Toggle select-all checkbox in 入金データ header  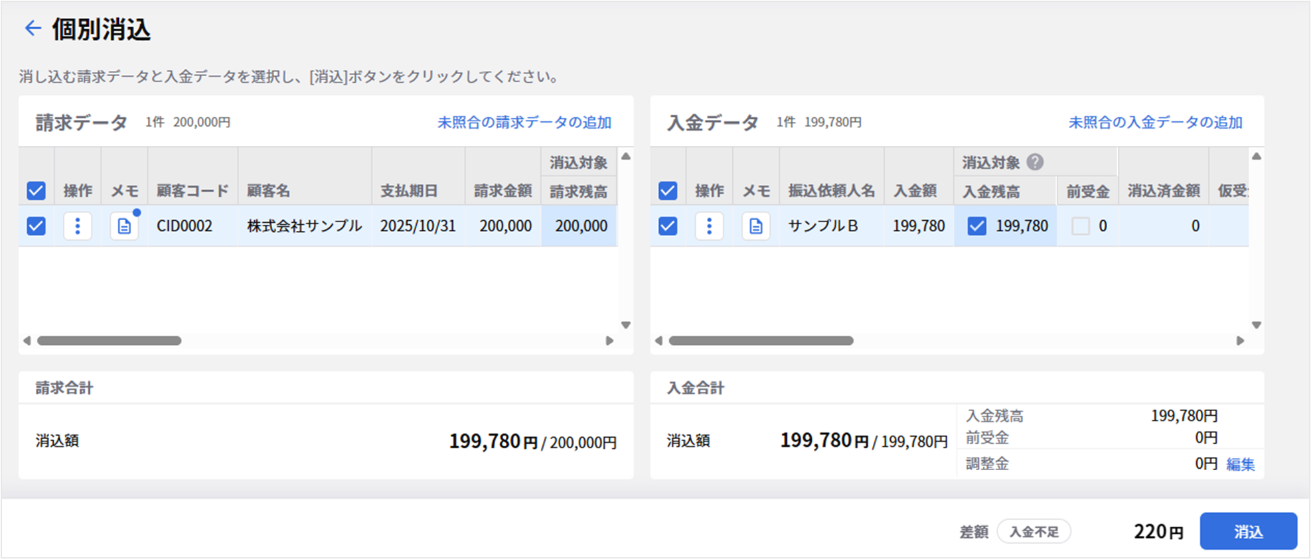(x=668, y=191)
